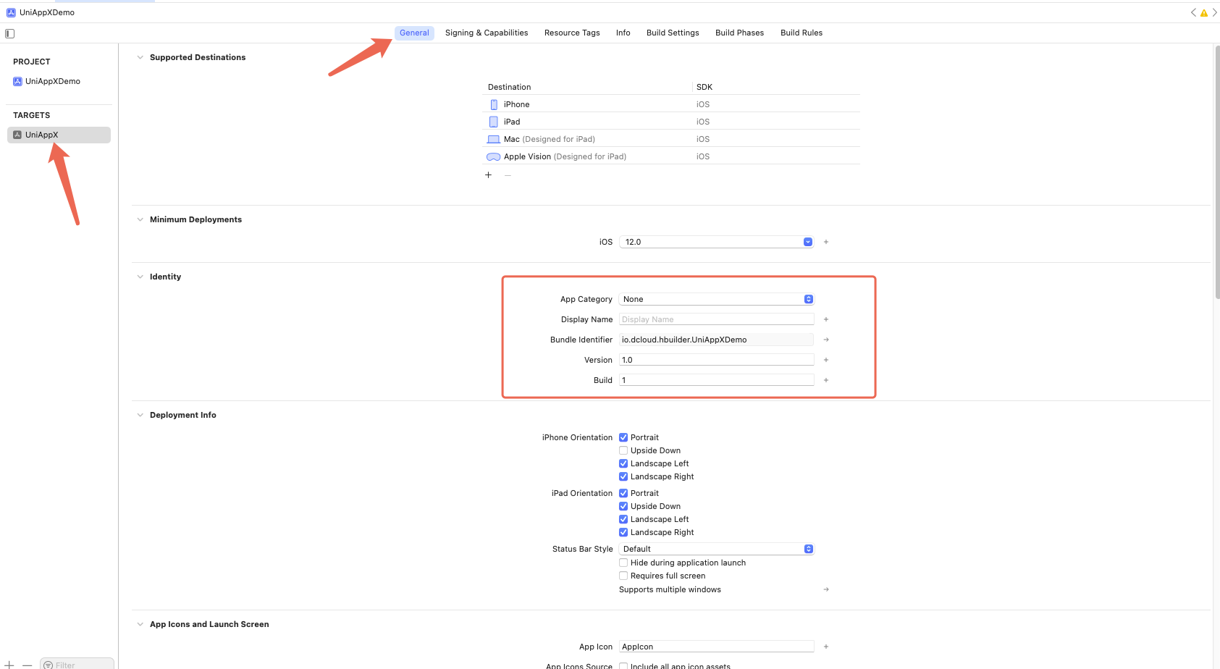Image resolution: width=1220 pixels, height=669 pixels.
Task: Toggle iPhone Landscape Right checkbox
Action: 623,476
